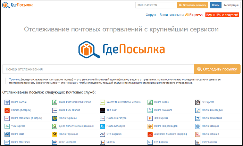This screenshot has height=146, width=243.
Task: Click the China EMS ePacket icon
Action: (55, 110)
